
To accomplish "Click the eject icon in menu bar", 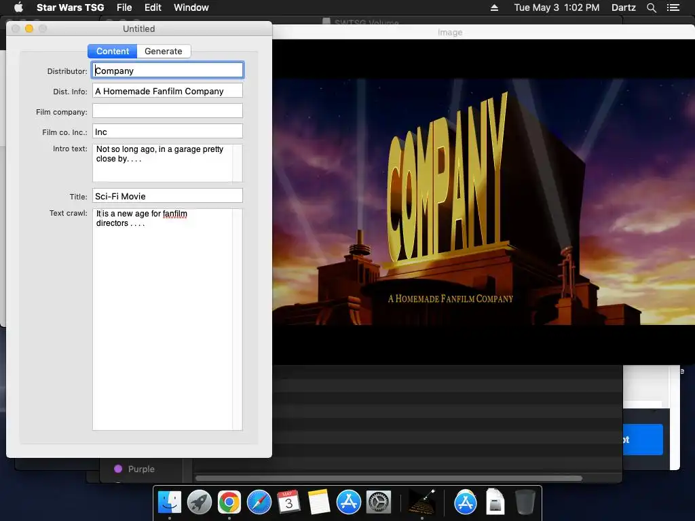I will tap(494, 7).
